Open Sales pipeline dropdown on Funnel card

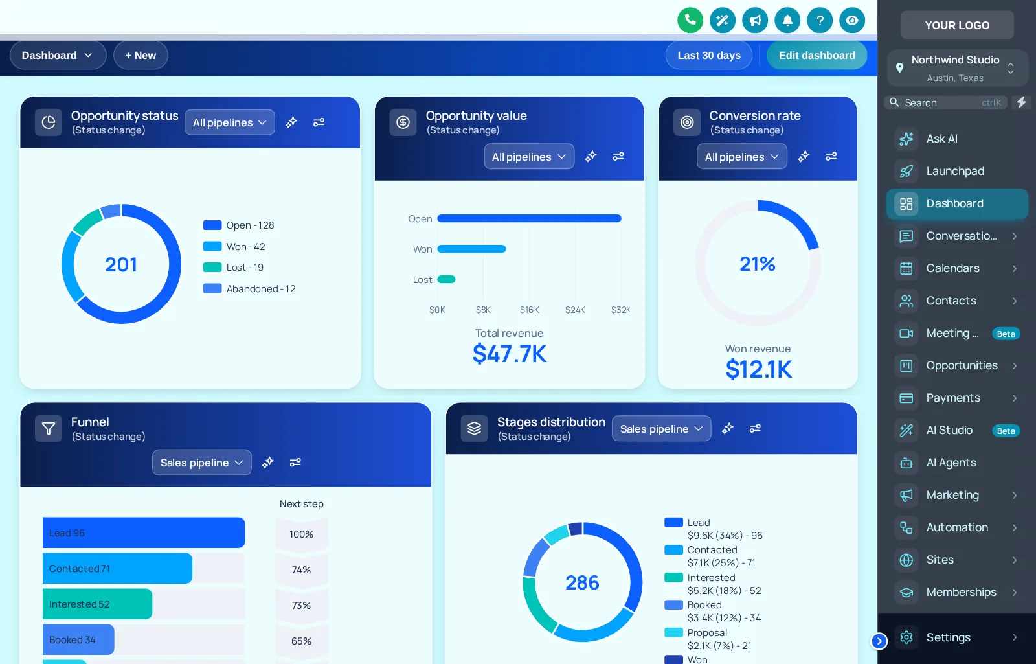point(202,463)
